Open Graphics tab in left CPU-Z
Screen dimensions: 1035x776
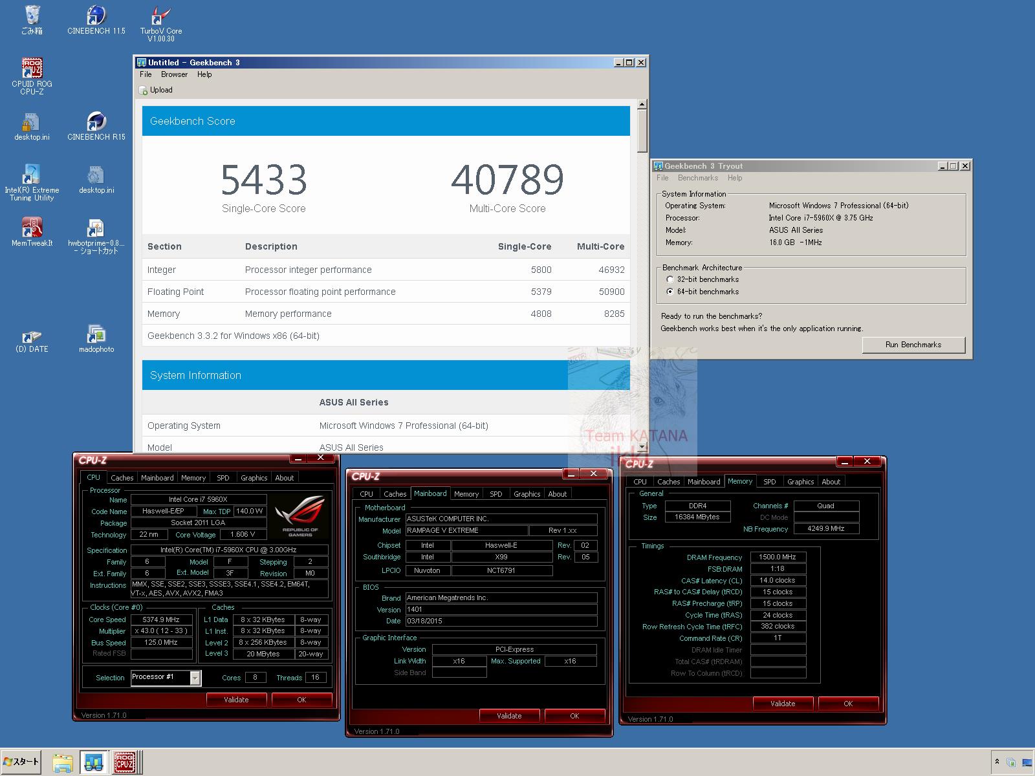pyautogui.click(x=254, y=478)
